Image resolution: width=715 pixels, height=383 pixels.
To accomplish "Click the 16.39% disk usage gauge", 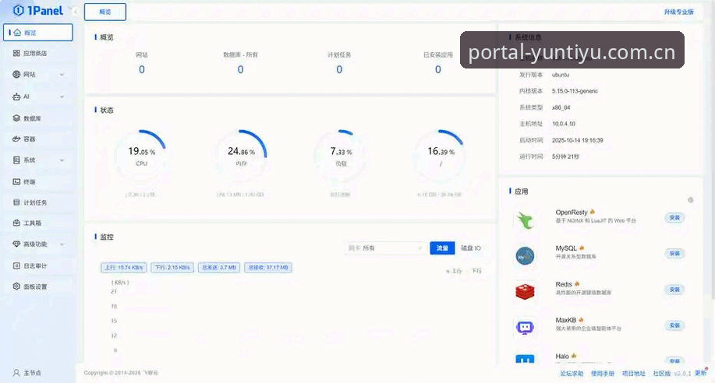I will (x=441, y=155).
